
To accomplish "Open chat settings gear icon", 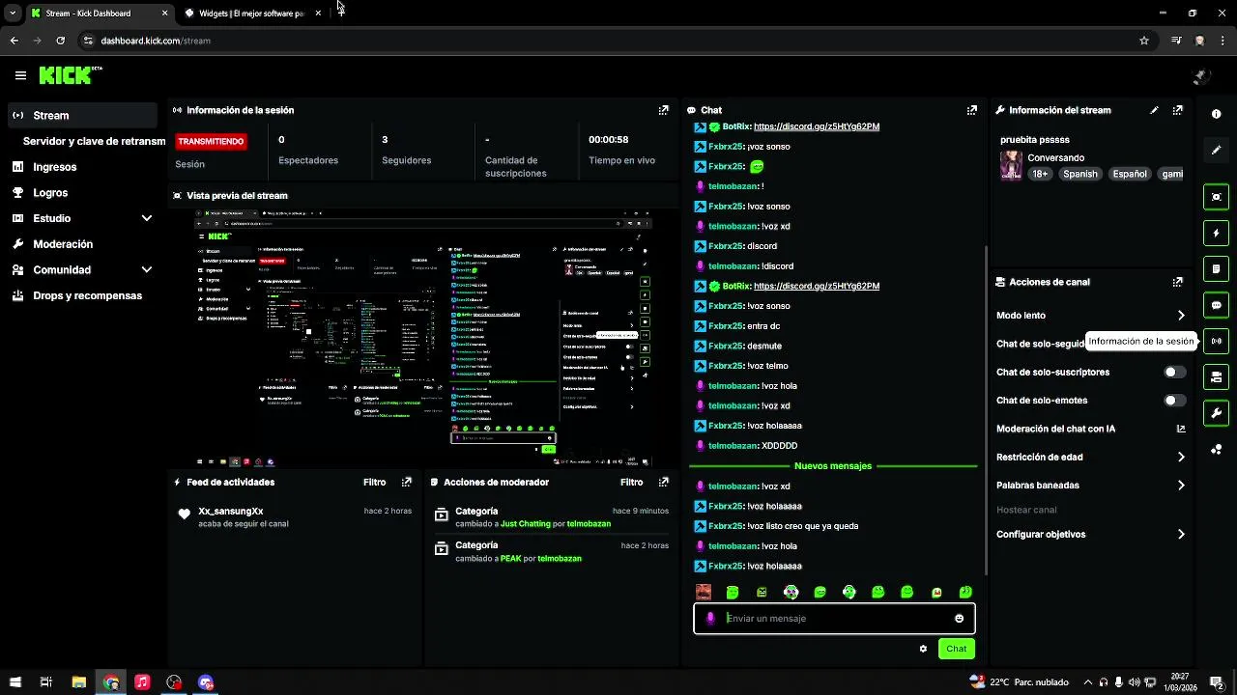I will click(x=923, y=649).
